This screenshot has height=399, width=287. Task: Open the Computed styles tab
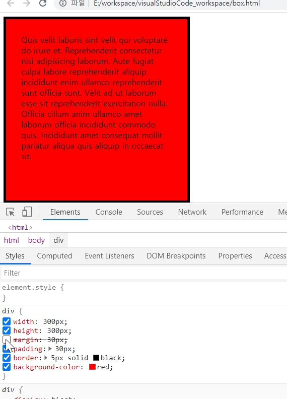click(x=54, y=256)
